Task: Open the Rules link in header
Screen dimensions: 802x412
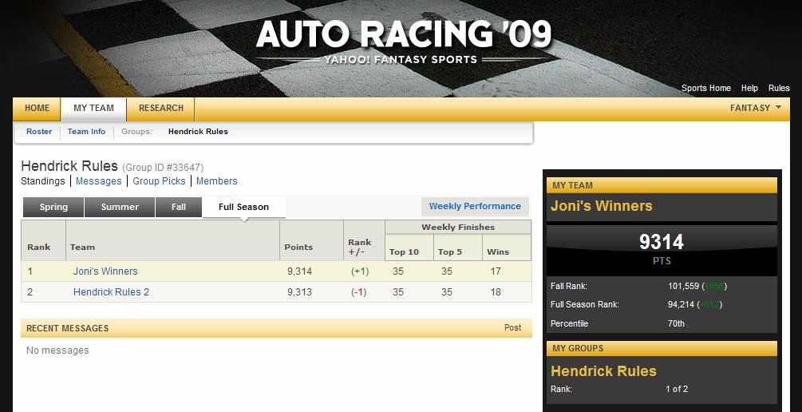Action: click(779, 88)
